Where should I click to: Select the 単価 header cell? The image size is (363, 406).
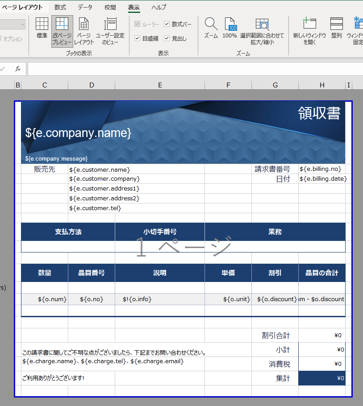(x=228, y=273)
